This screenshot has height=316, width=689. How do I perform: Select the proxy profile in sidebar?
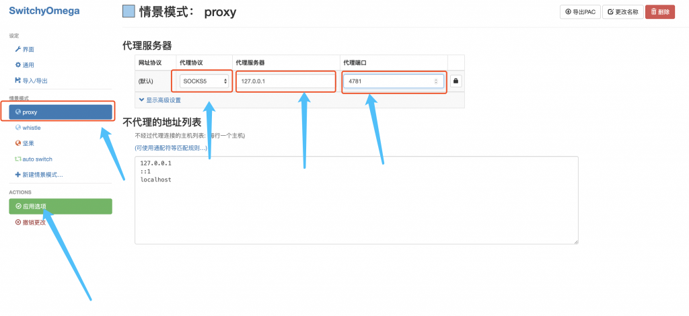pos(61,112)
